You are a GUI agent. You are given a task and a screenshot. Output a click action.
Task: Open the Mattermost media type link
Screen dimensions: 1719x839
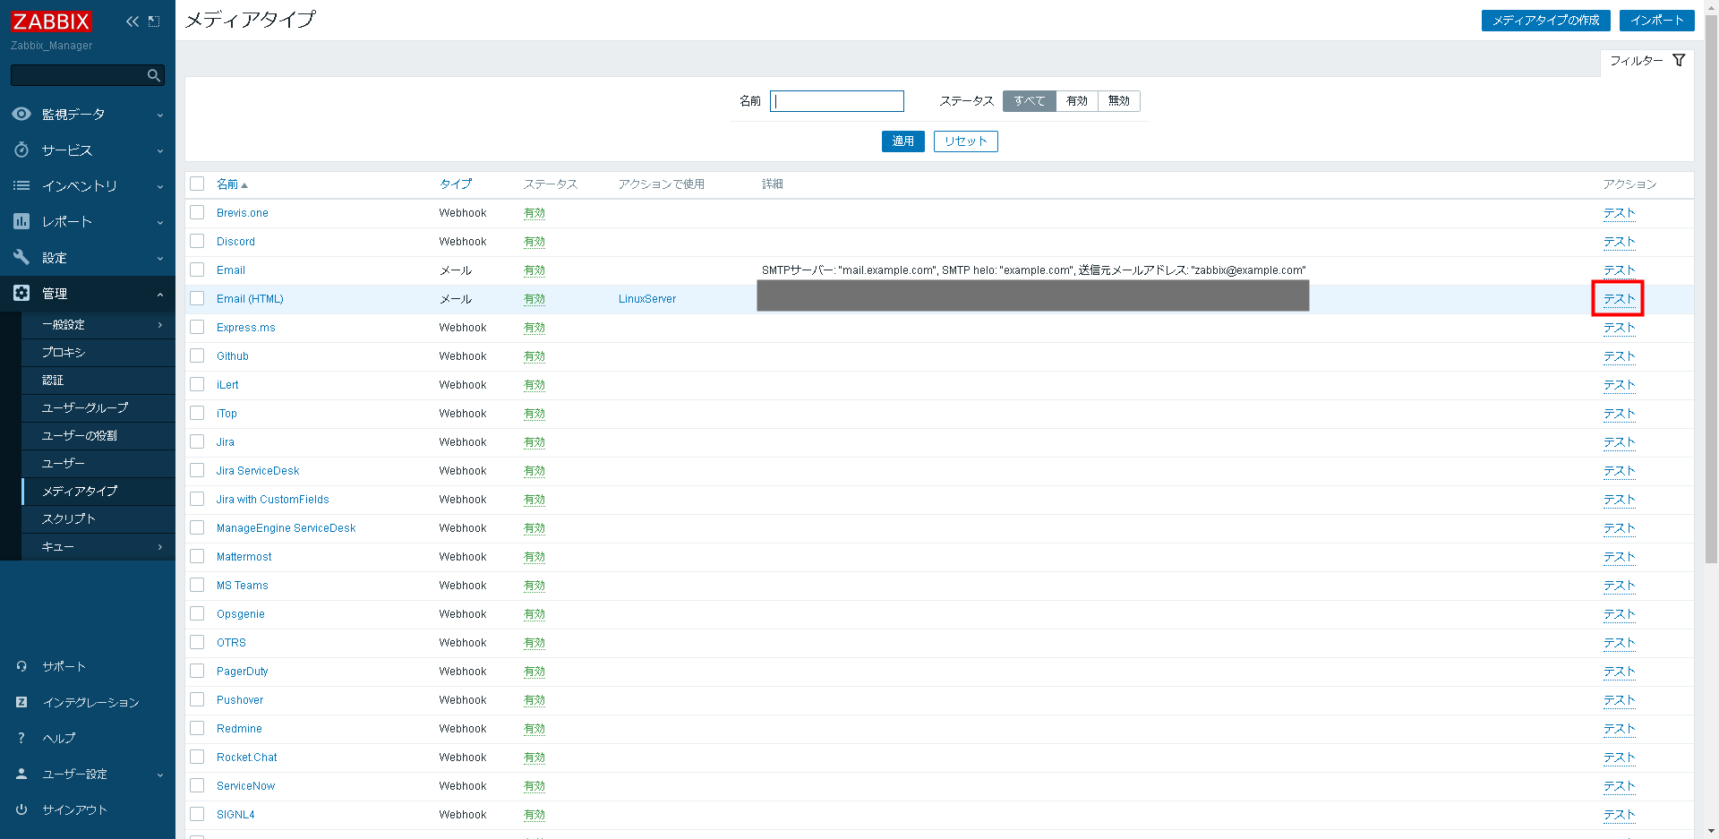point(244,557)
